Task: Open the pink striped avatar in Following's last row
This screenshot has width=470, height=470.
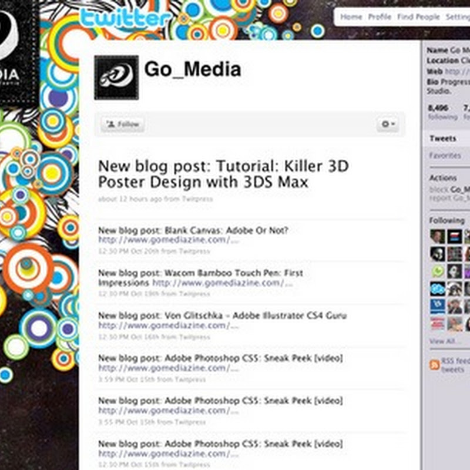Action: pyautogui.click(x=438, y=324)
